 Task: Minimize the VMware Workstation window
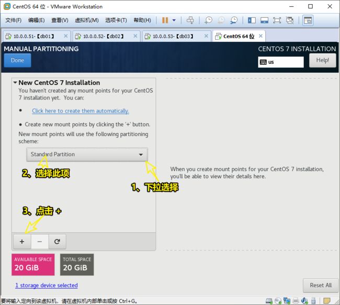[291, 6]
